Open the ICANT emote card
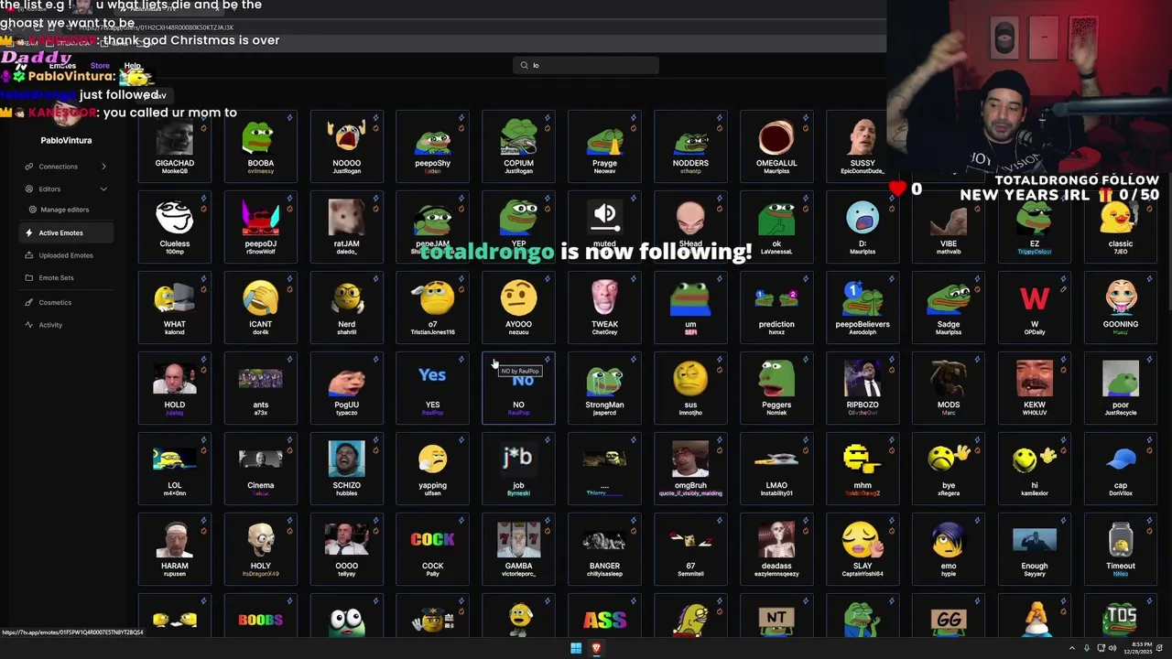The image size is (1172, 659). pyautogui.click(x=261, y=306)
